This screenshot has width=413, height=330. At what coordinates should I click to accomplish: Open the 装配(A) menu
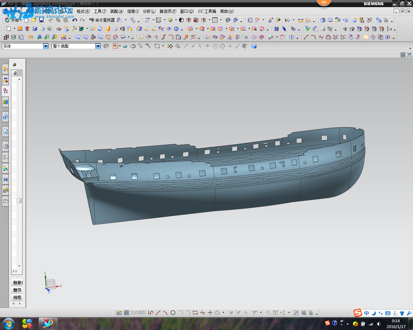(x=117, y=11)
